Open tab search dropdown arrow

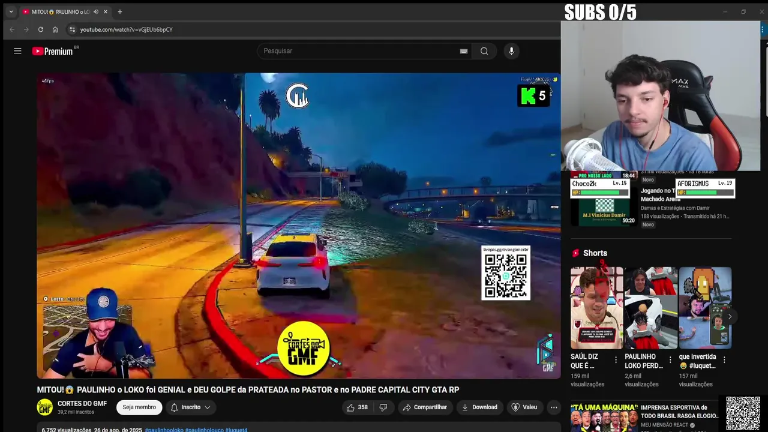[11, 11]
